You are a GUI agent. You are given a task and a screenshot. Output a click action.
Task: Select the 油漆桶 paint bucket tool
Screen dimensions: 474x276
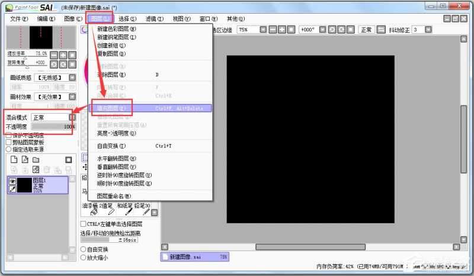pyautogui.click(x=94, y=209)
